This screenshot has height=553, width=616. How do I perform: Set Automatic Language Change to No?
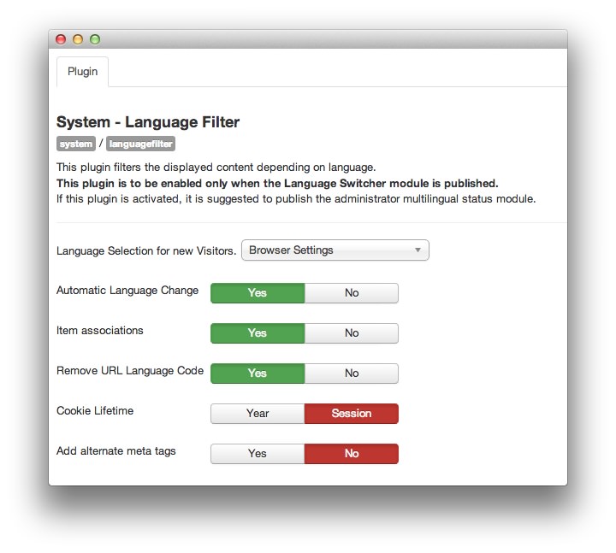tap(352, 293)
